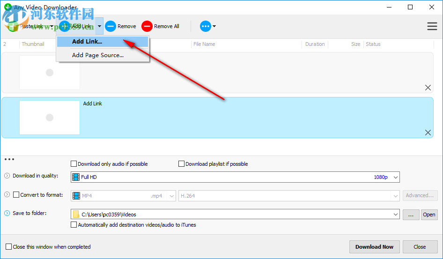Screen dimensions: 443x259
Task: Expand the Paste Link dropdown arrow
Action: (x=52, y=26)
